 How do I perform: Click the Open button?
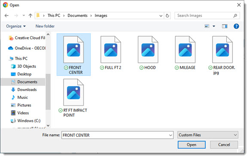[x=191, y=145]
